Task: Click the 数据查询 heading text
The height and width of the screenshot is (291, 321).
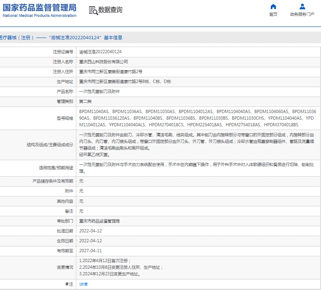Action: coord(110,10)
